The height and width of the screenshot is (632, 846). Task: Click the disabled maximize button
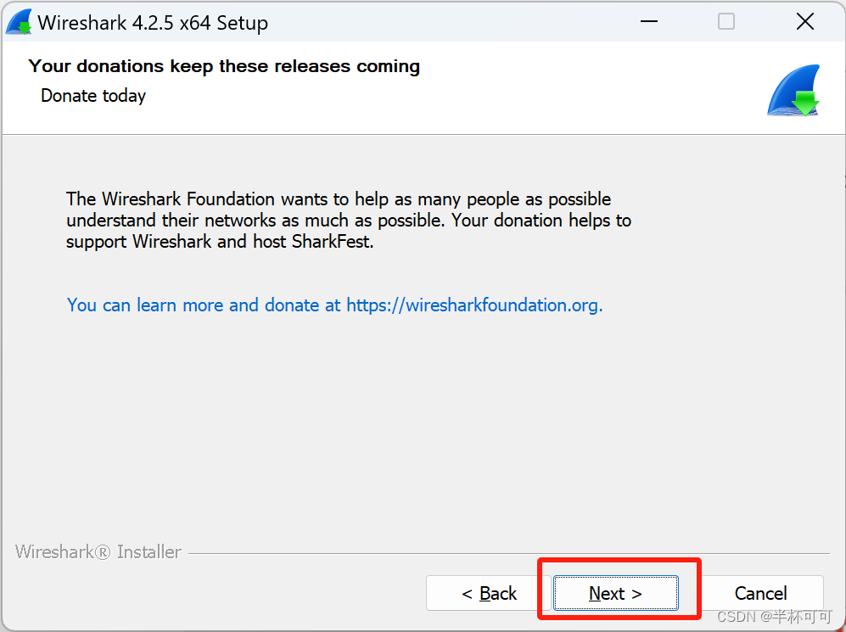pyautogui.click(x=726, y=21)
